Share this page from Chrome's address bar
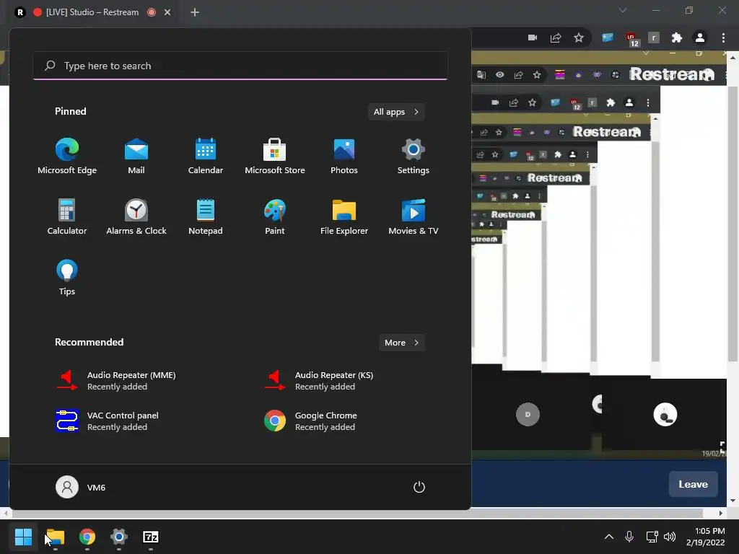 point(556,38)
